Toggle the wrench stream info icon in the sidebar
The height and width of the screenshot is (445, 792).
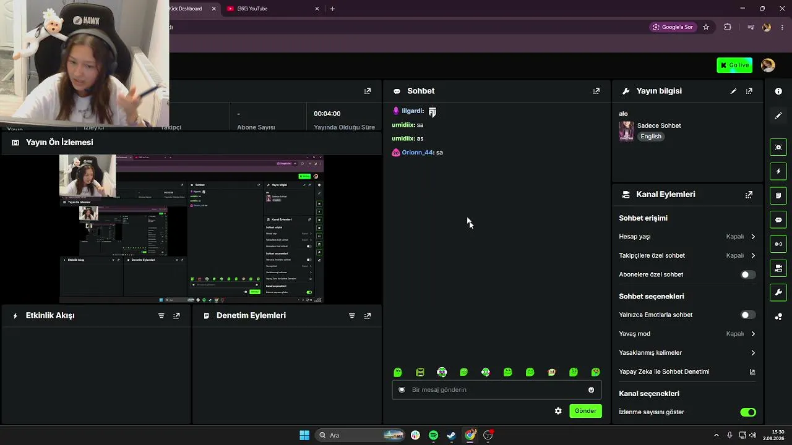[778, 292]
